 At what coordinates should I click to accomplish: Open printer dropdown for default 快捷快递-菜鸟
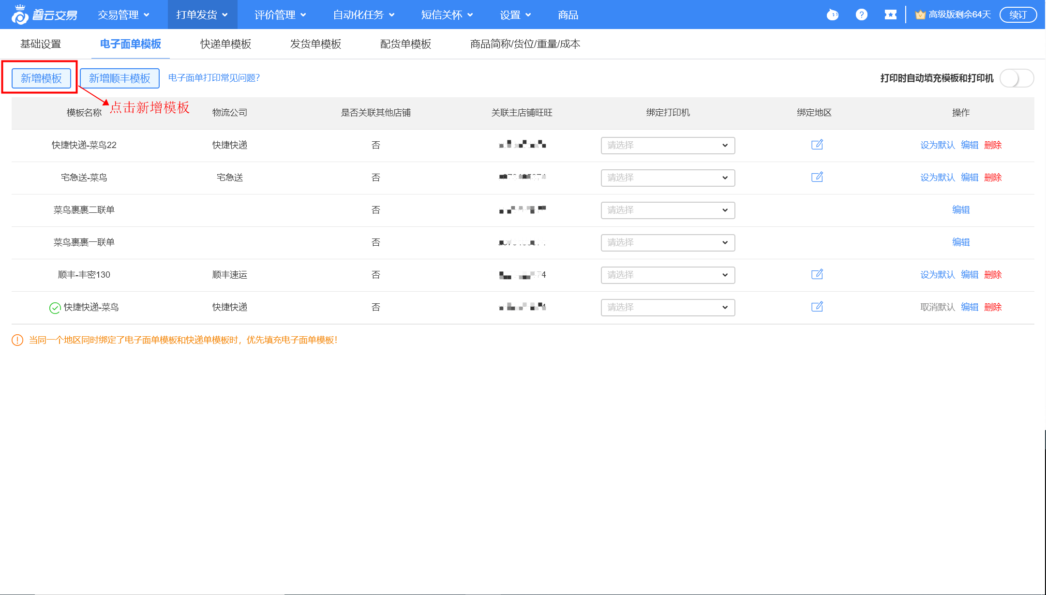coord(668,307)
